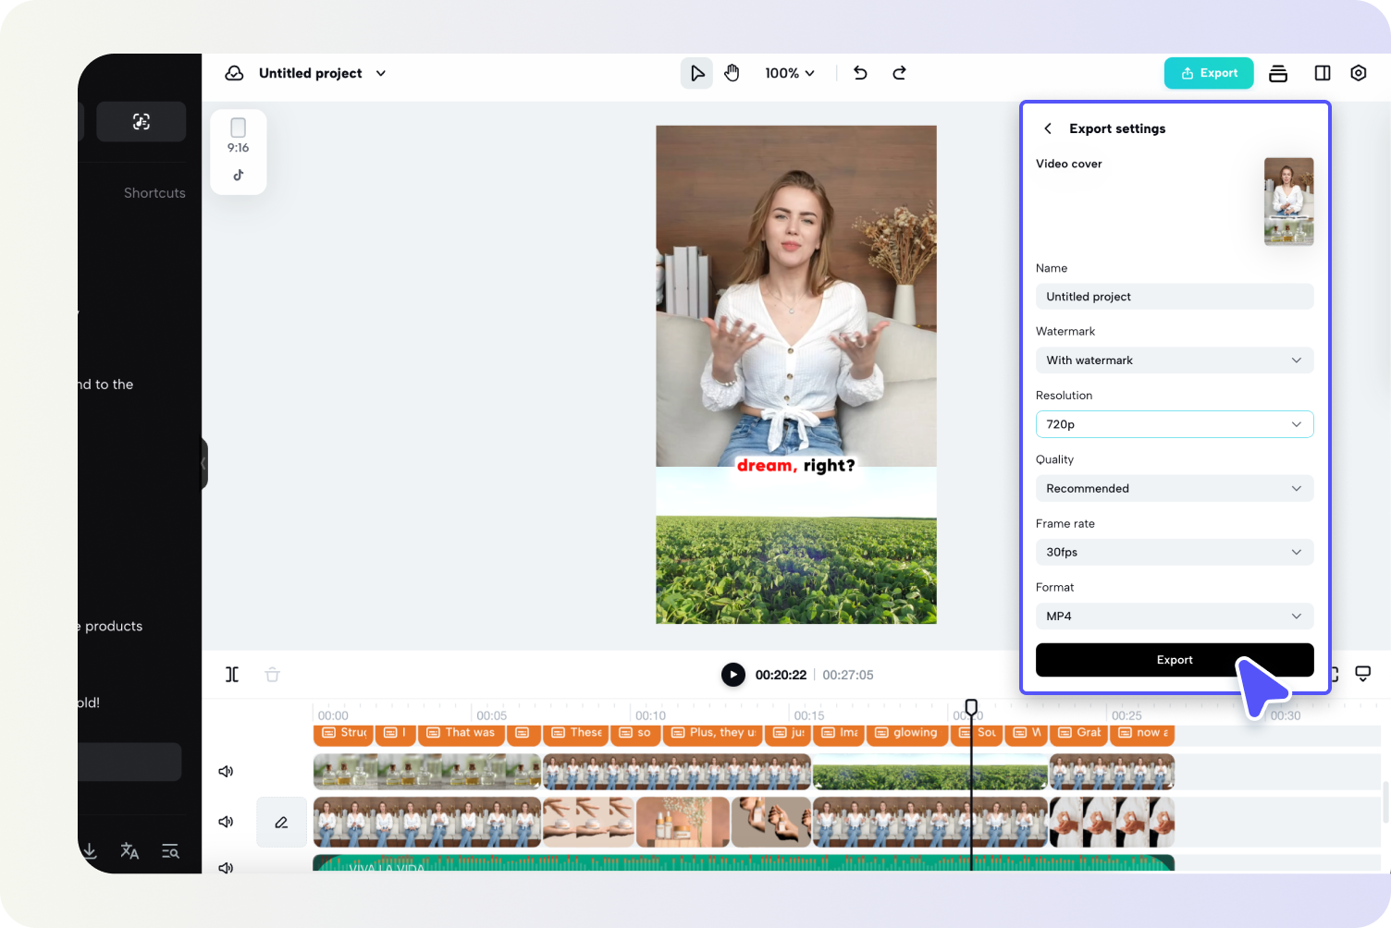This screenshot has width=1391, height=928.
Task: Undo the last edit
Action: (x=860, y=73)
